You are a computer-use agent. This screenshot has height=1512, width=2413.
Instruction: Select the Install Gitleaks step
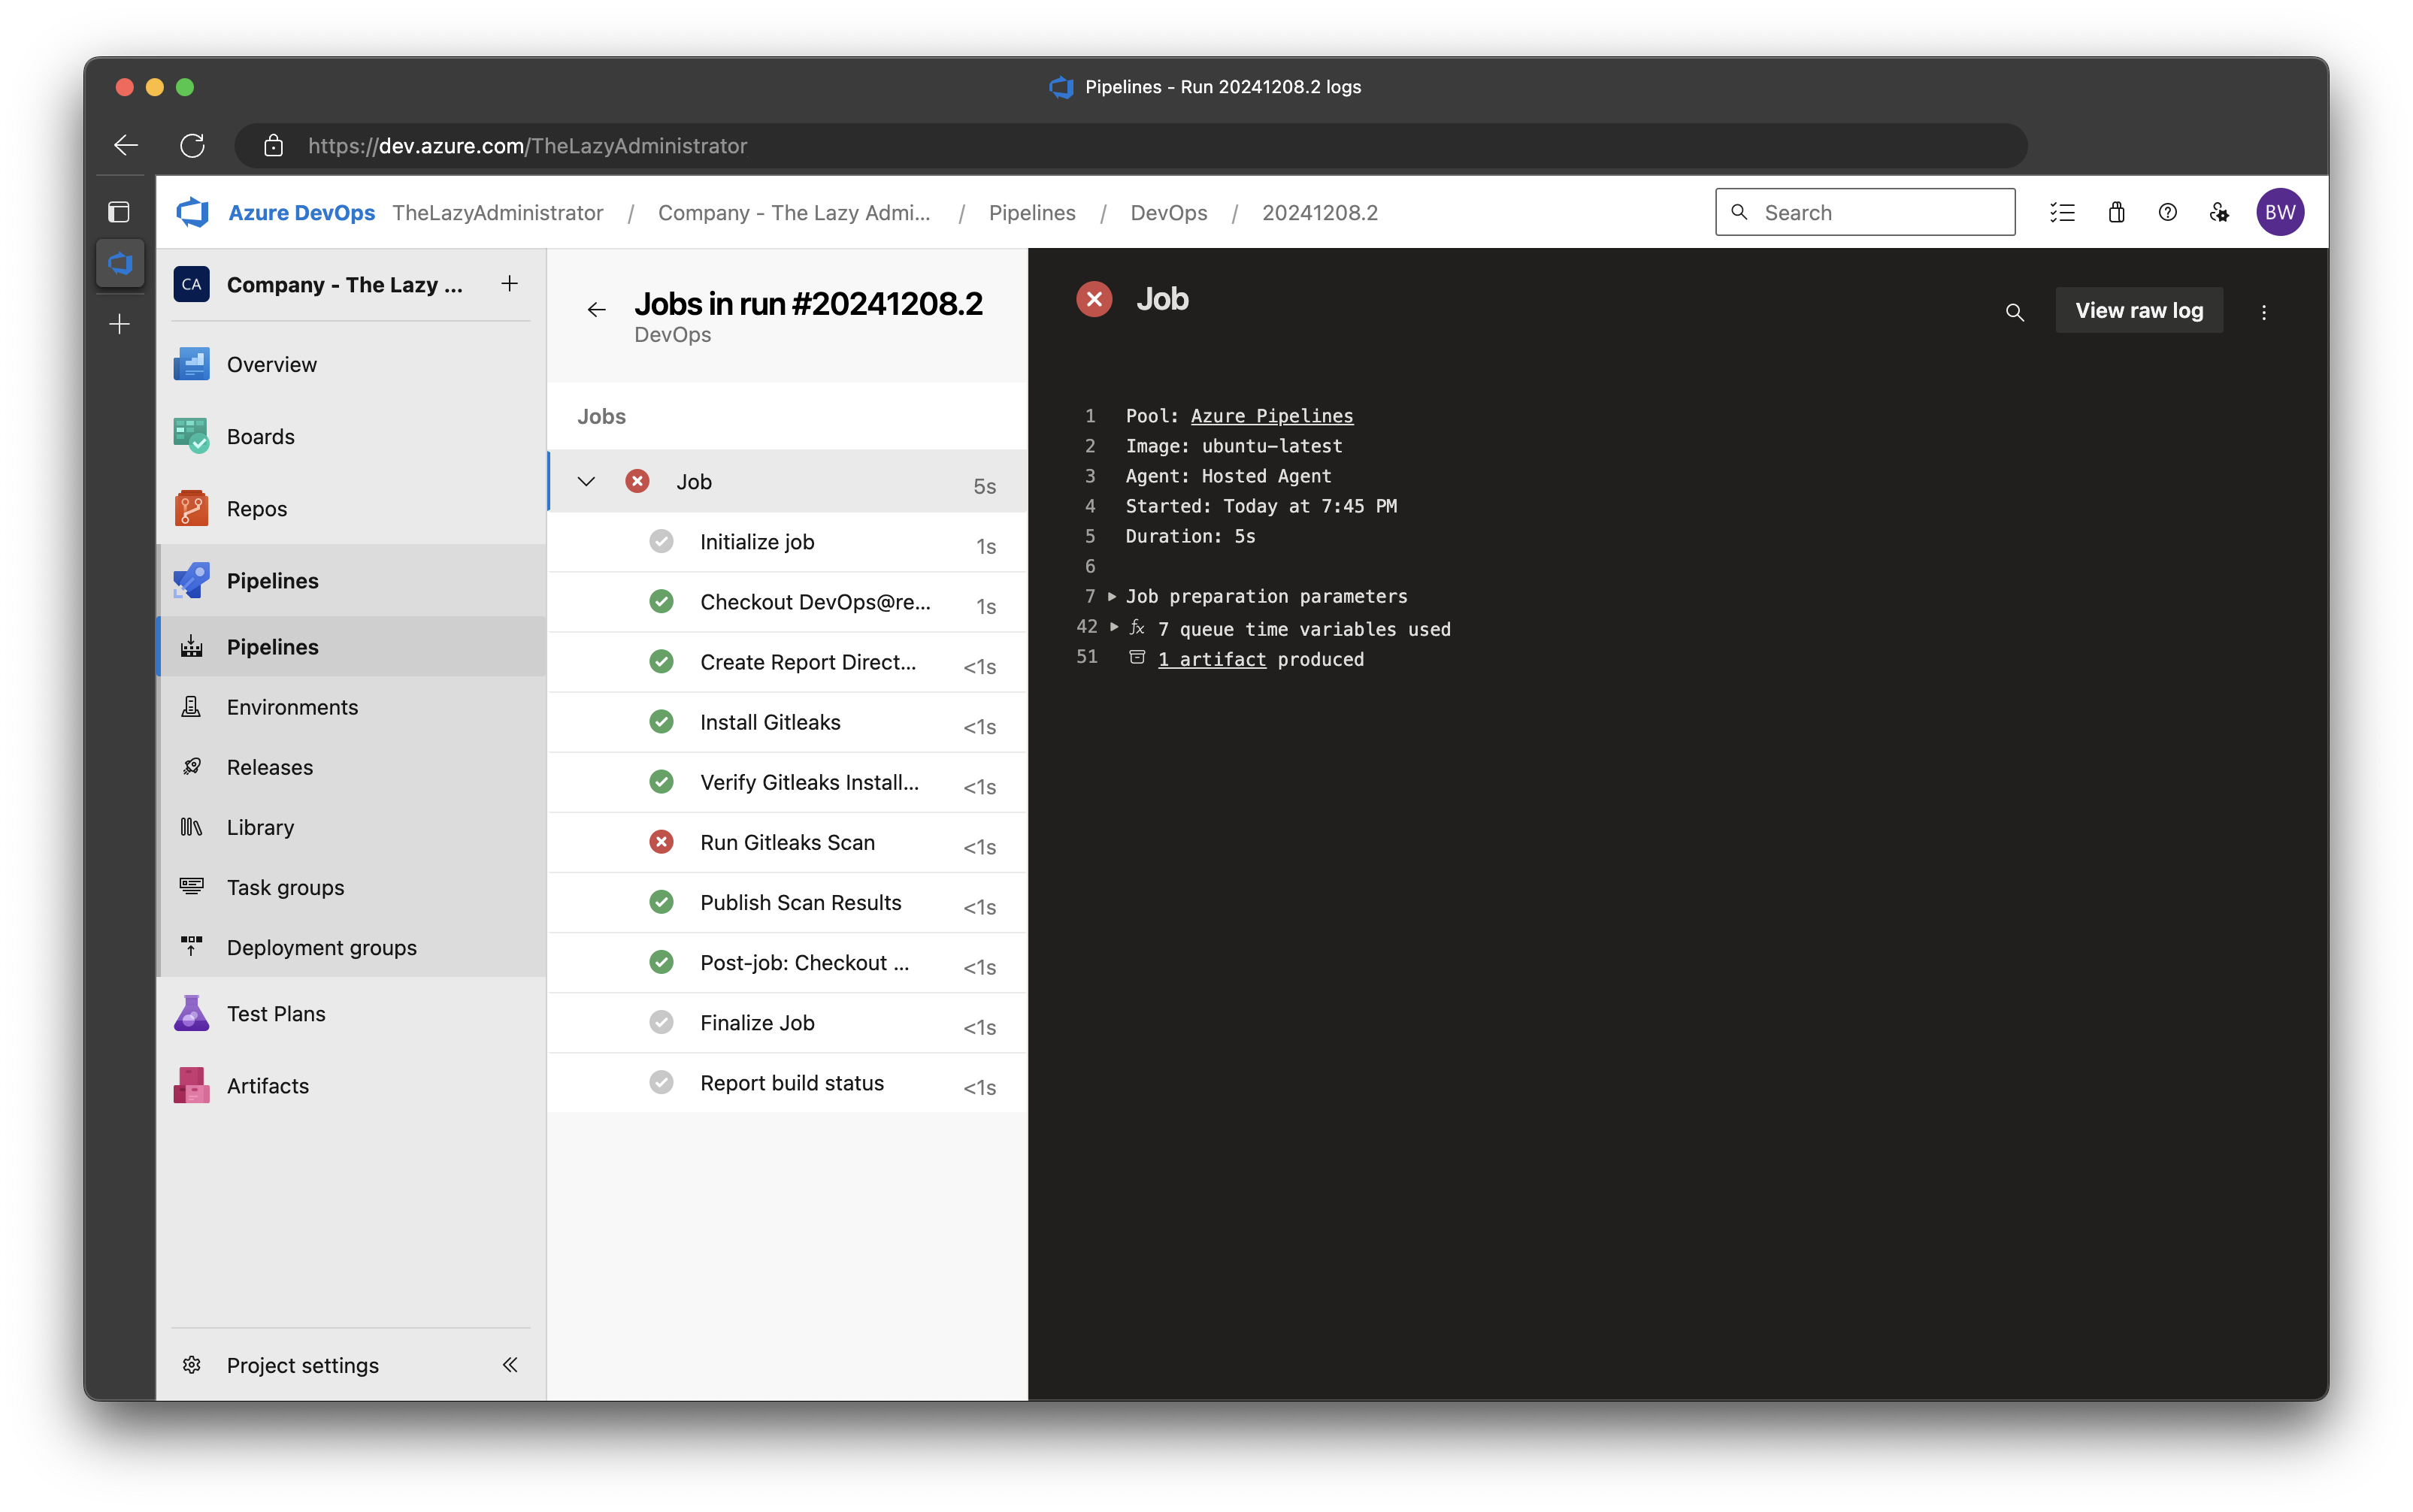click(x=788, y=721)
